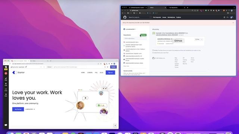Open the CMS panel in editor sidebar

coord(6,84)
